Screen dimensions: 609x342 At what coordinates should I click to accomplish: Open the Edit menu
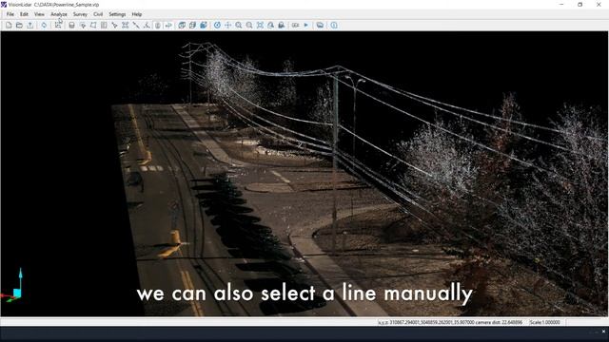[24, 14]
